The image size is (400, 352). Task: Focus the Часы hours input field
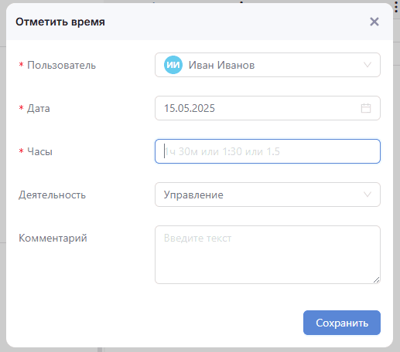[x=268, y=151]
